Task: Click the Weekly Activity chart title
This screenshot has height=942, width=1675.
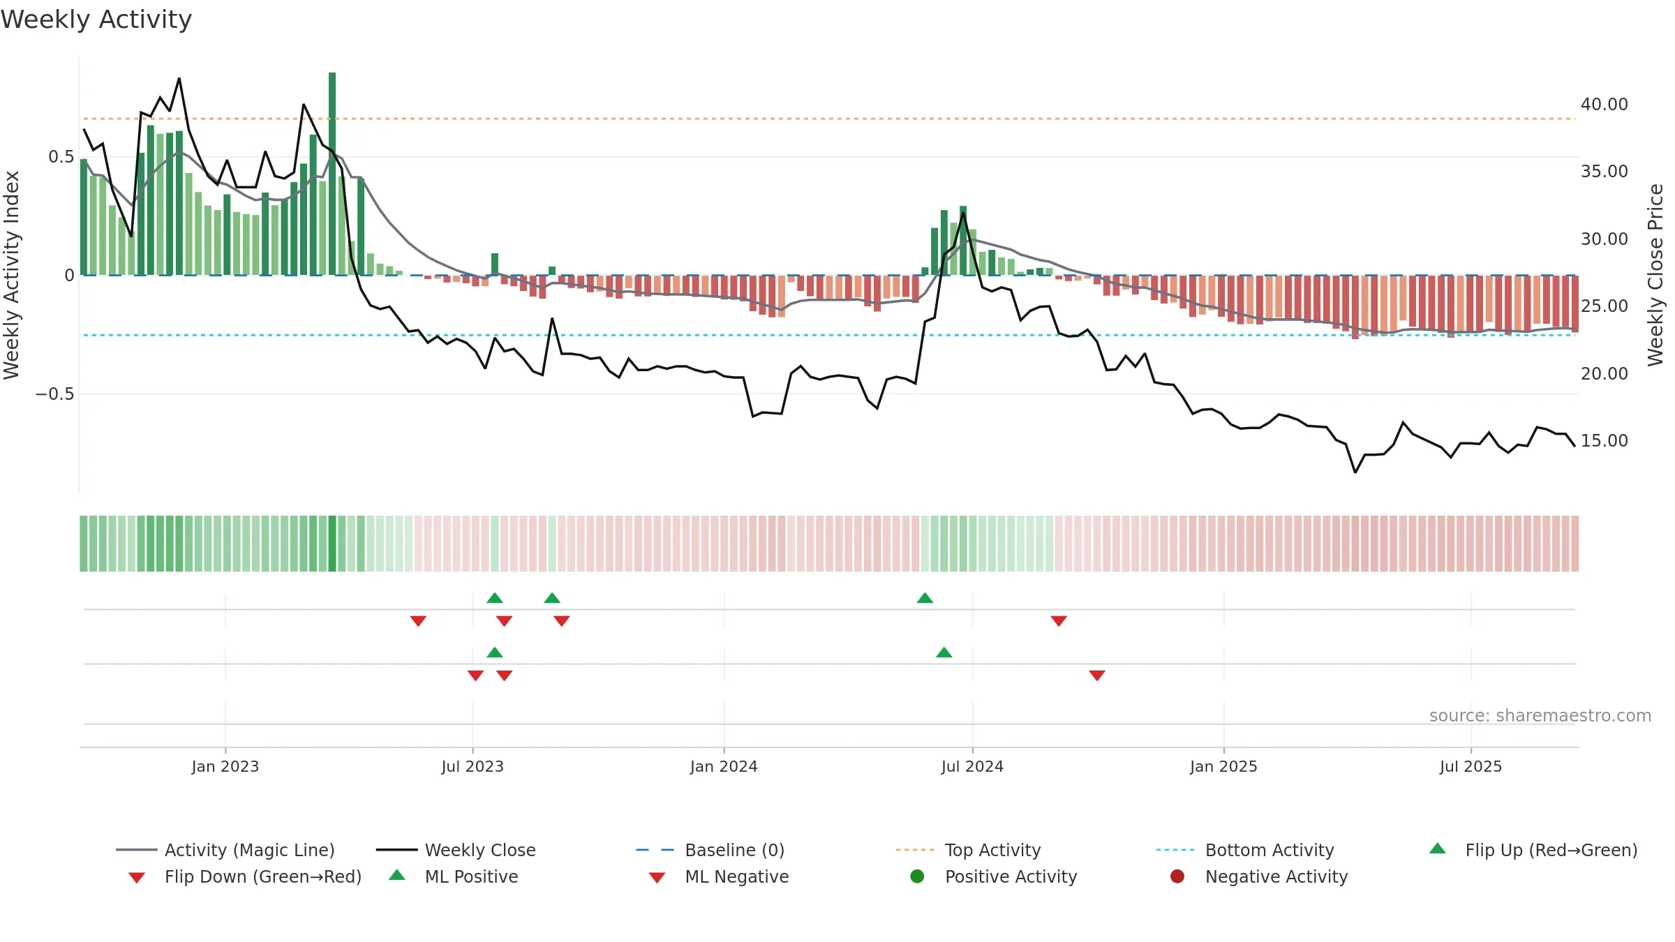Action: [x=96, y=20]
